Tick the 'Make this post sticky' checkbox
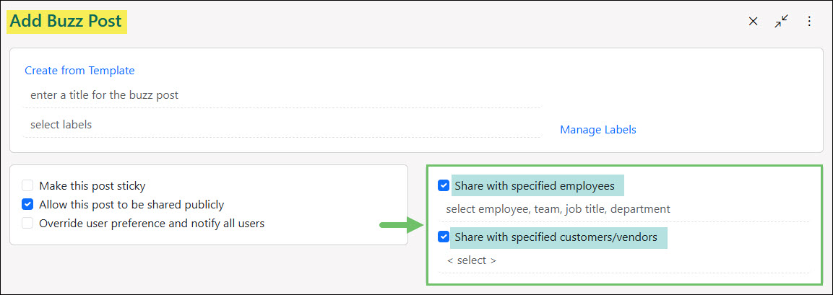The image size is (833, 295). 27,186
